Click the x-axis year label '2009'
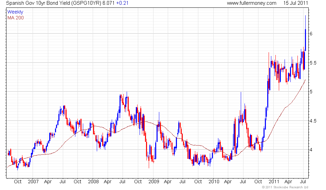326x190 pixels. (153, 182)
